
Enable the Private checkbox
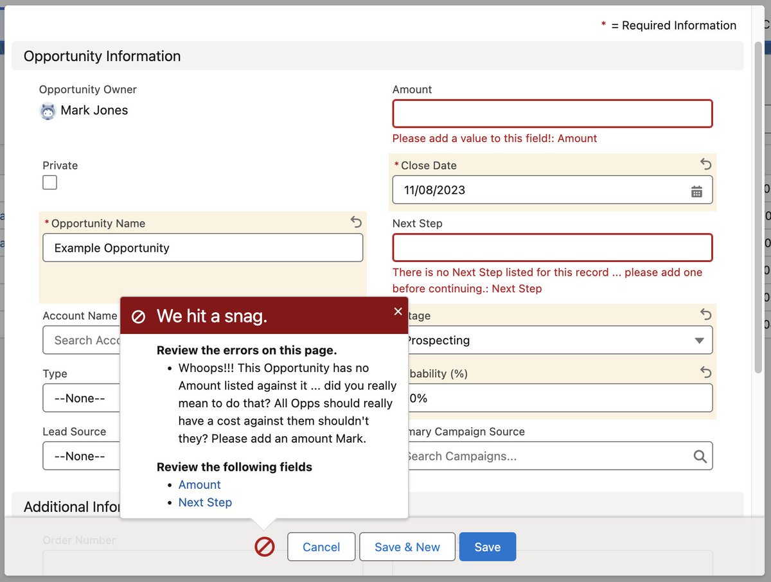point(49,182)
